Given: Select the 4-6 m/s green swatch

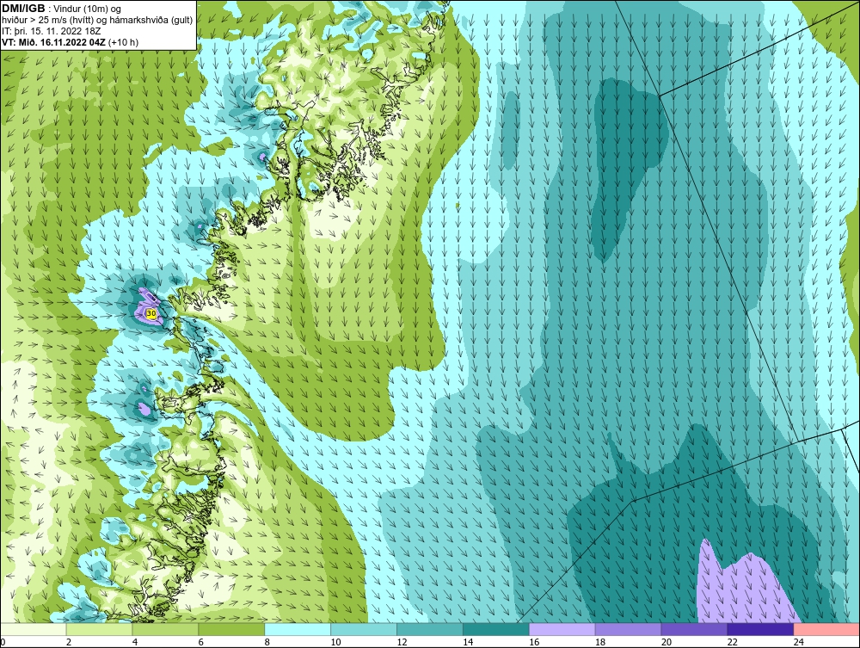Looking at the screenshot, I should point(165,629).
